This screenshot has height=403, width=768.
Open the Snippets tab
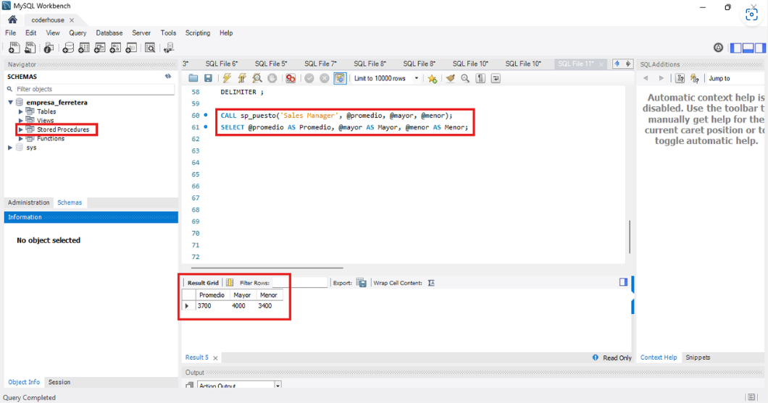coord(698,357)
